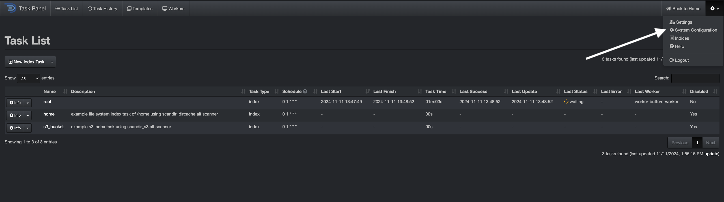Click the update link at bottom
724x202 pixels.
[x=711, y=154]
